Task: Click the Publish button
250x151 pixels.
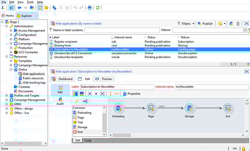Action: 205,24
